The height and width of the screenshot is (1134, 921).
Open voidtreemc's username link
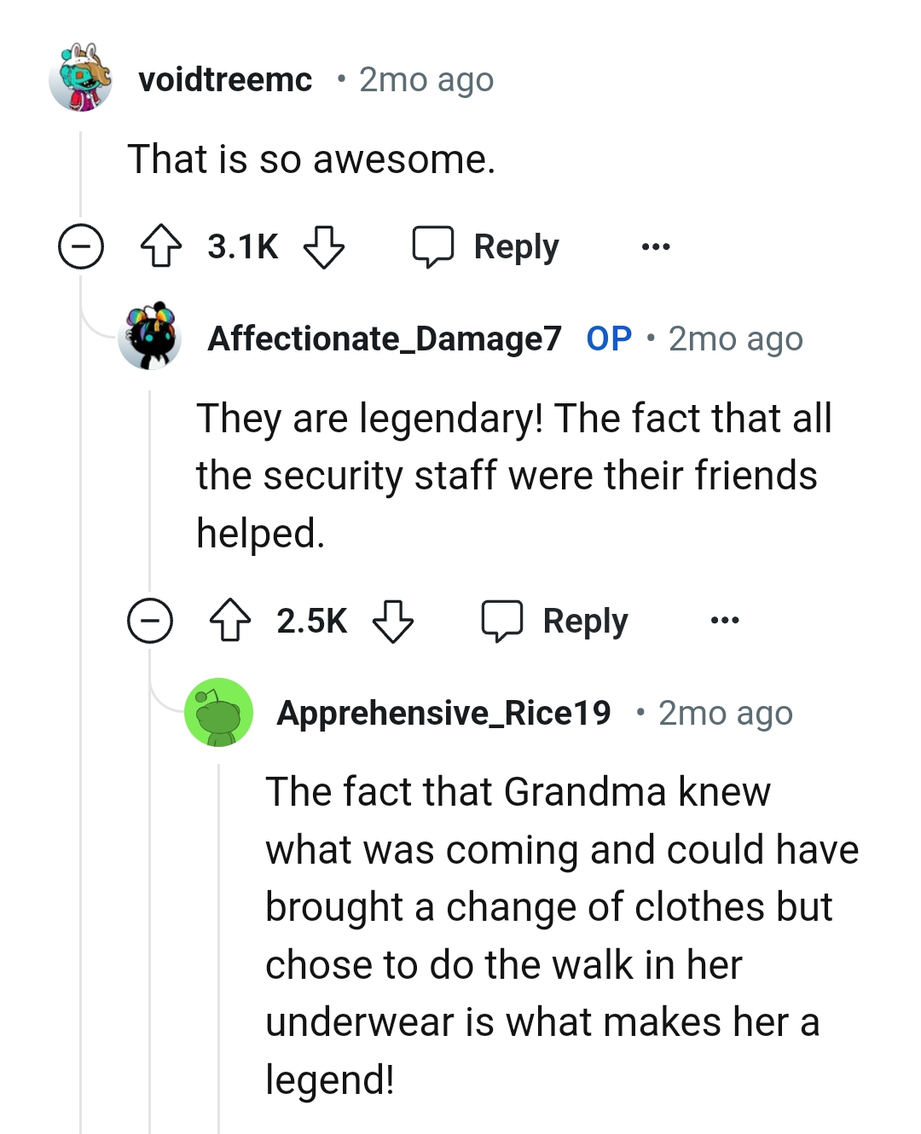tap(227, 78)
